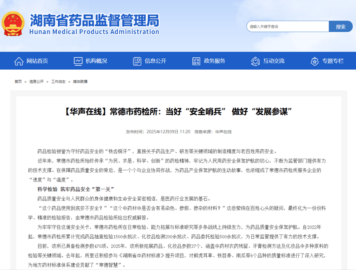Open the 互动交流 navigation menu item

point(274,61)
